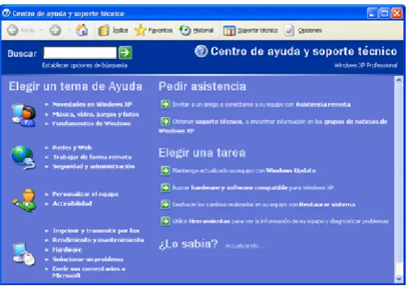Close the Centro de ayuda window
410x288 pixels.
(x=397, y=13)
